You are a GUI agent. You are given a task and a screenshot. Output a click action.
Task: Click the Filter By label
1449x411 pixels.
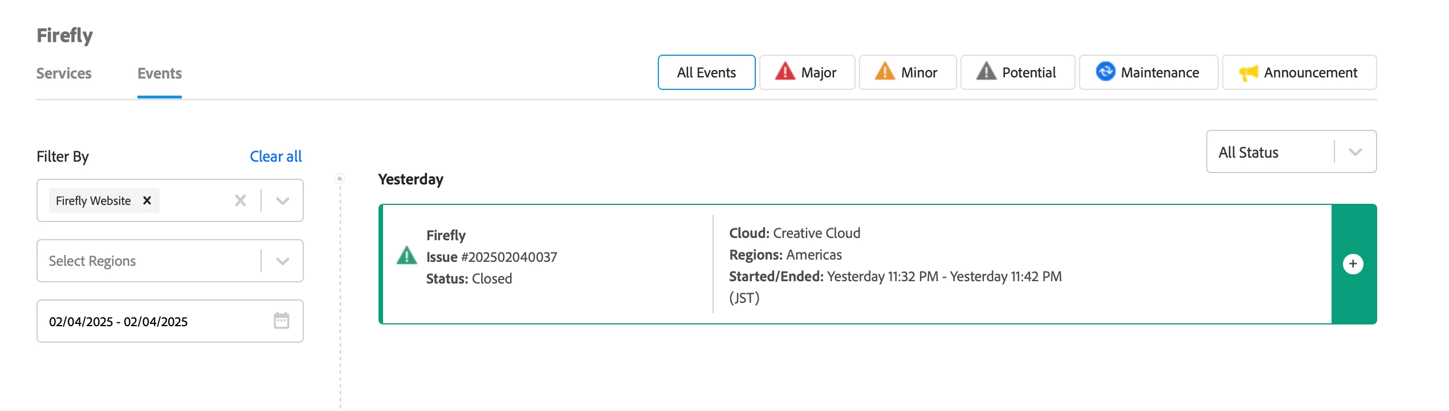(x=63, y=157)
